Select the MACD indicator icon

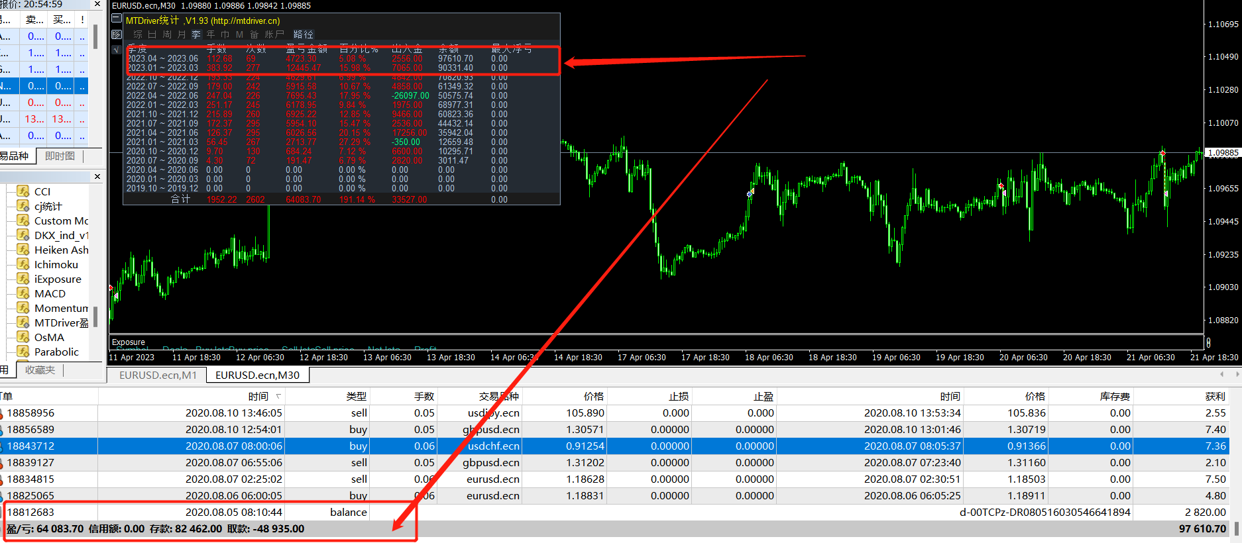(x=23, y=293)
